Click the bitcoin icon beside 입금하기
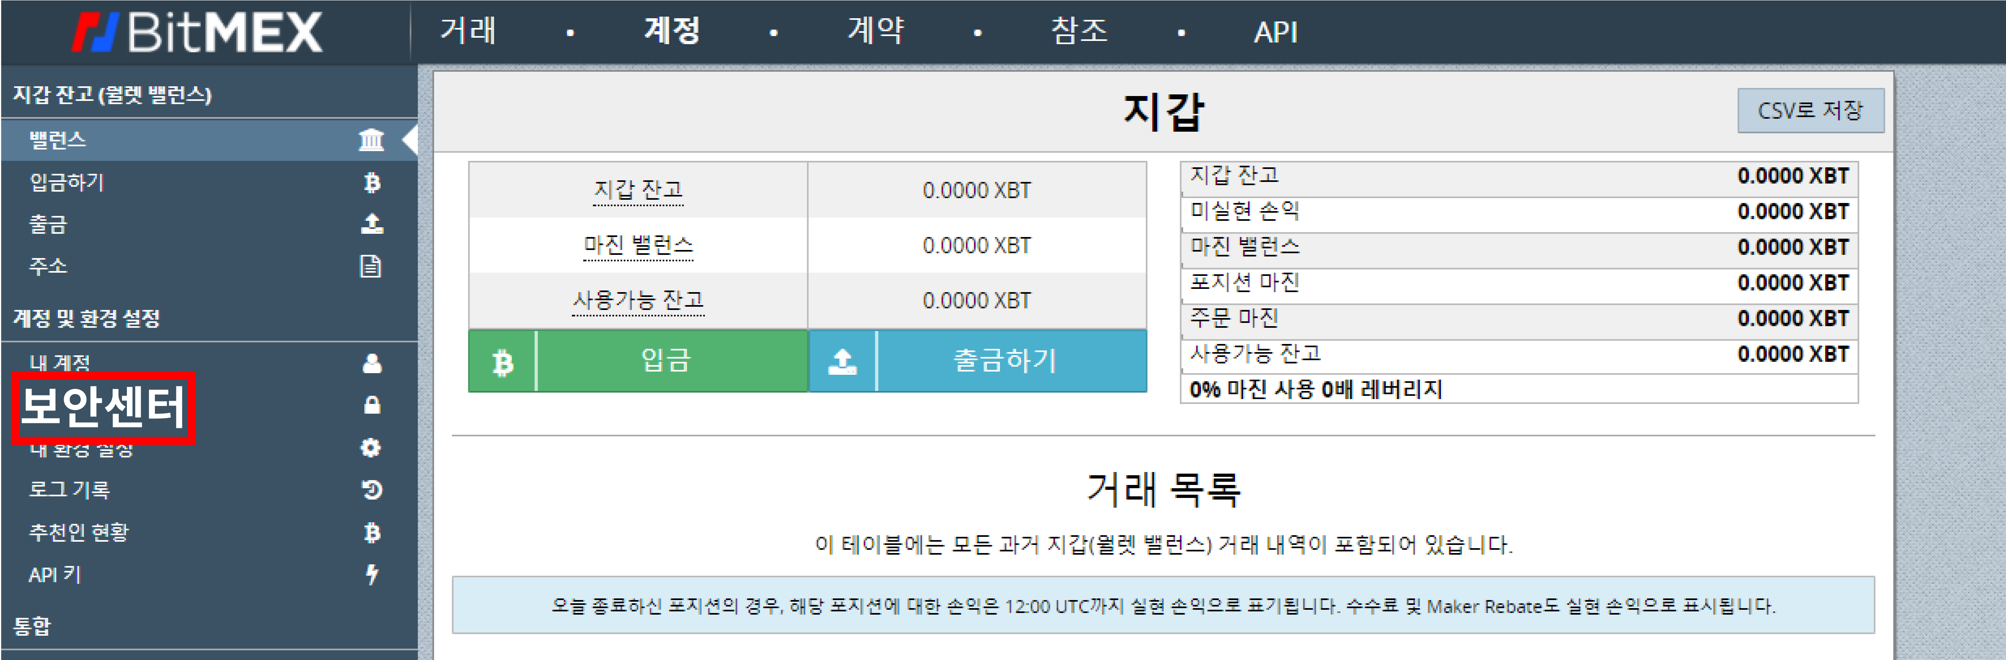 371,182
